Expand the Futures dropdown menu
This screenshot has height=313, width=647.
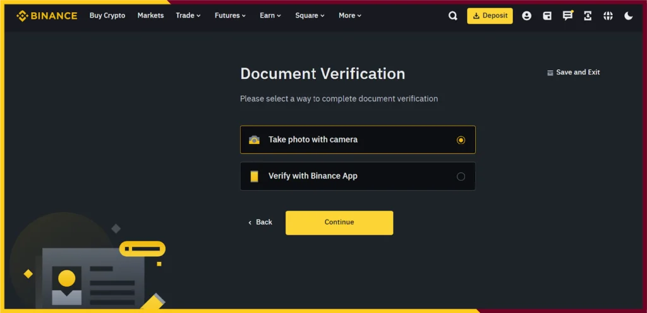click(230, 16)
